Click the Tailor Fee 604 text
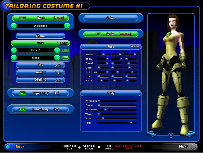Image resolution: width=203 pixels, height=153 pixels. point(69,147)
